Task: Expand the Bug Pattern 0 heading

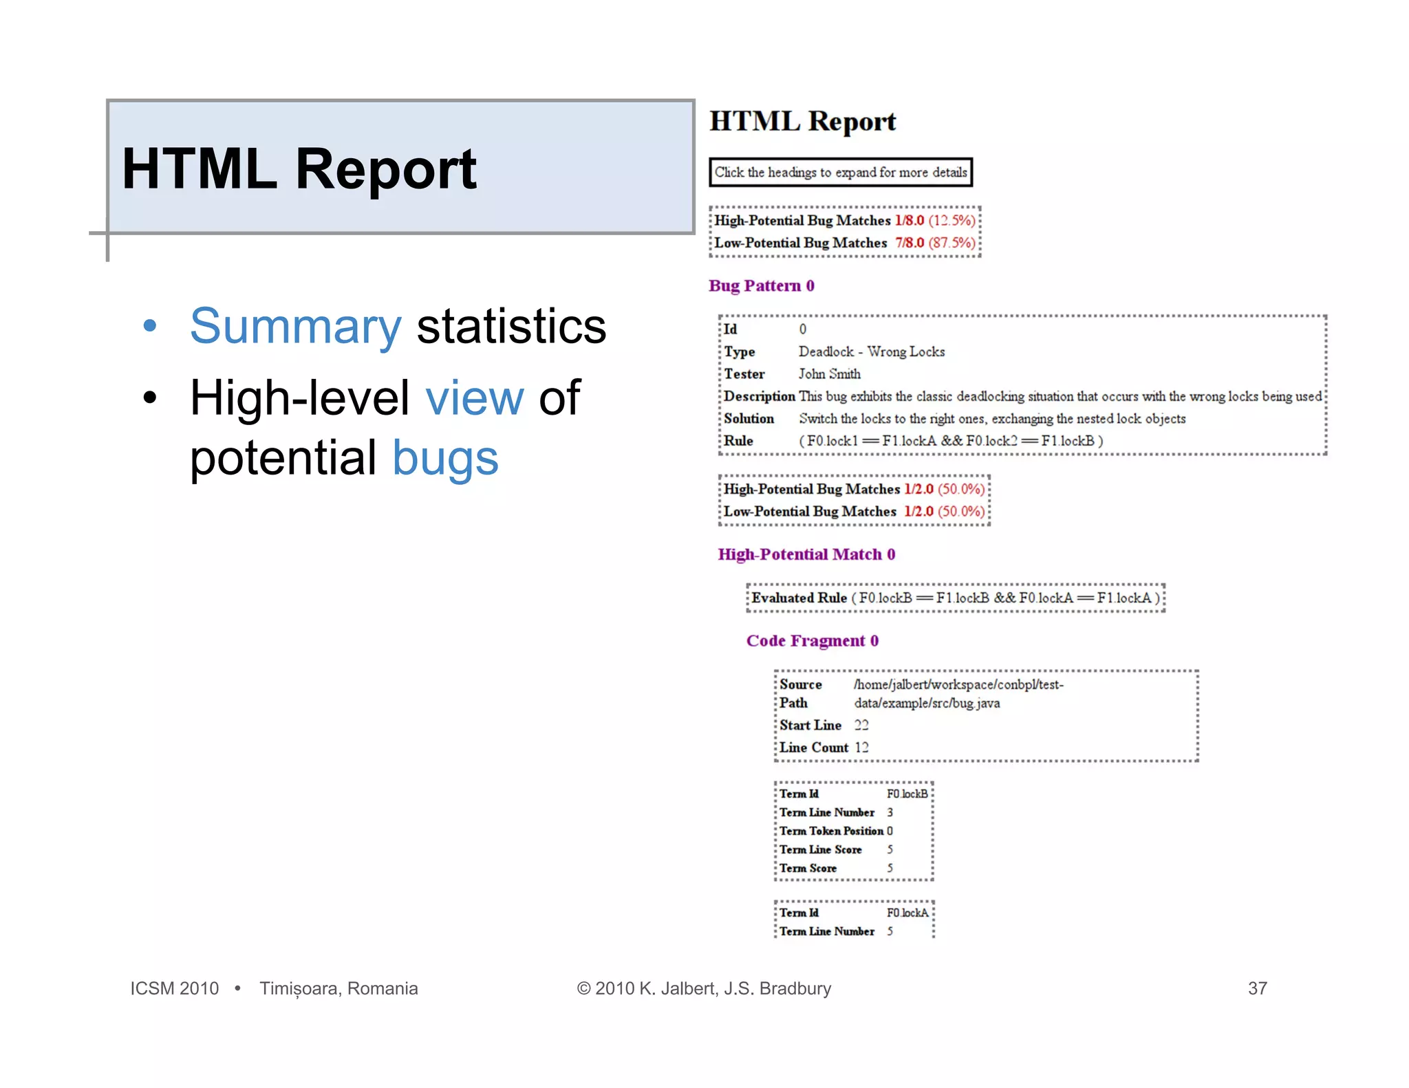Action: click(762, 285)
